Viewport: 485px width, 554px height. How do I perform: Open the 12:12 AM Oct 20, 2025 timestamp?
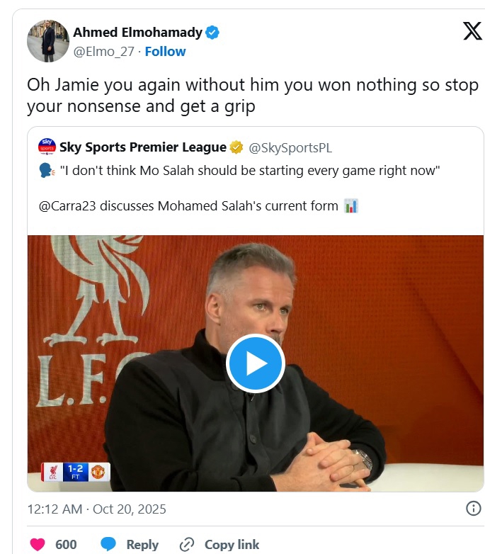point(96,509)
